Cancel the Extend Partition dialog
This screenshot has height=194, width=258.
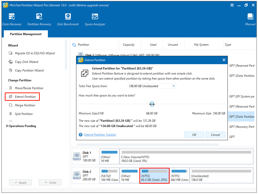point(215,135)
